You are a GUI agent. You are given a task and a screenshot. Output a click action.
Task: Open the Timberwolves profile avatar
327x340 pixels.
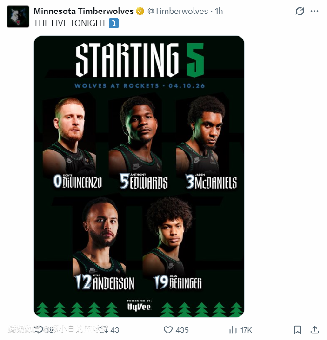pos(18,17)
